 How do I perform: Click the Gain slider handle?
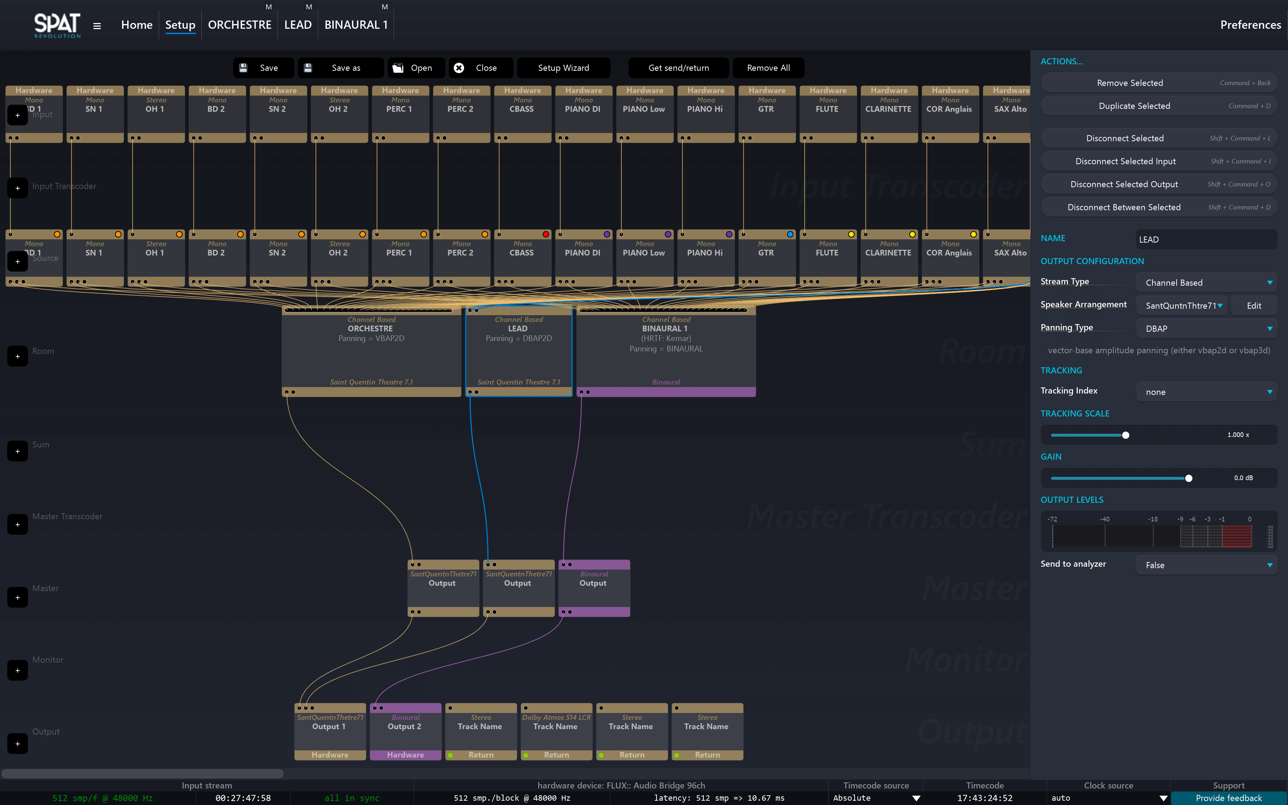[x=1188, y=478]
